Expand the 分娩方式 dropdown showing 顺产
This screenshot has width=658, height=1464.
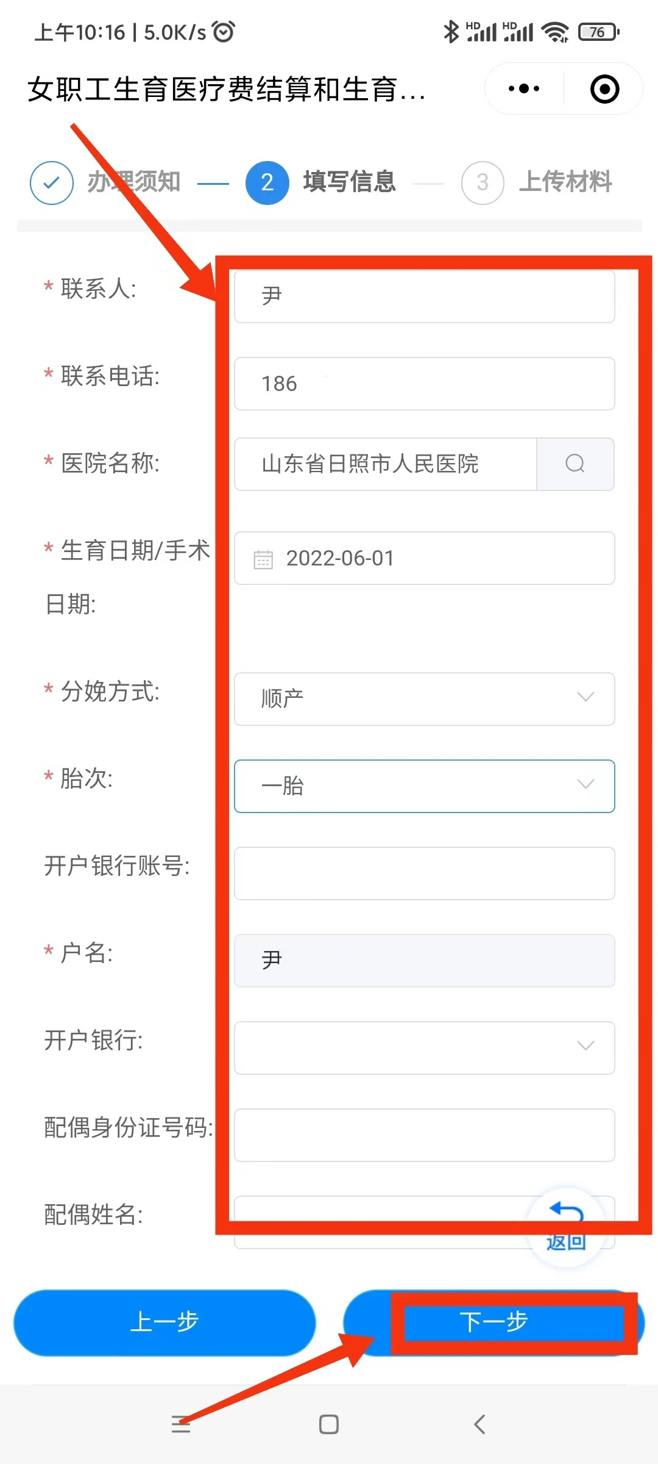[x=425, y=699]
